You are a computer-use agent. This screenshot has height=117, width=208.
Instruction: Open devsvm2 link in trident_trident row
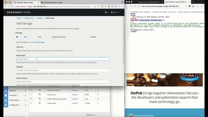coord(75,103)
